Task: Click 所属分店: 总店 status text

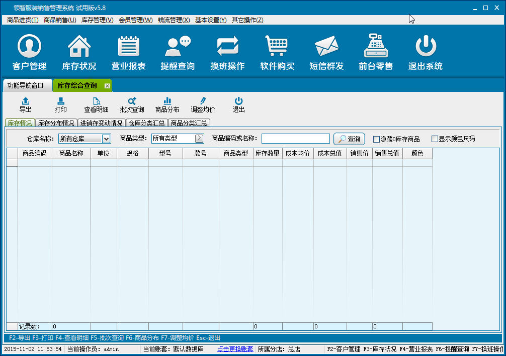Action: point(279,349)
